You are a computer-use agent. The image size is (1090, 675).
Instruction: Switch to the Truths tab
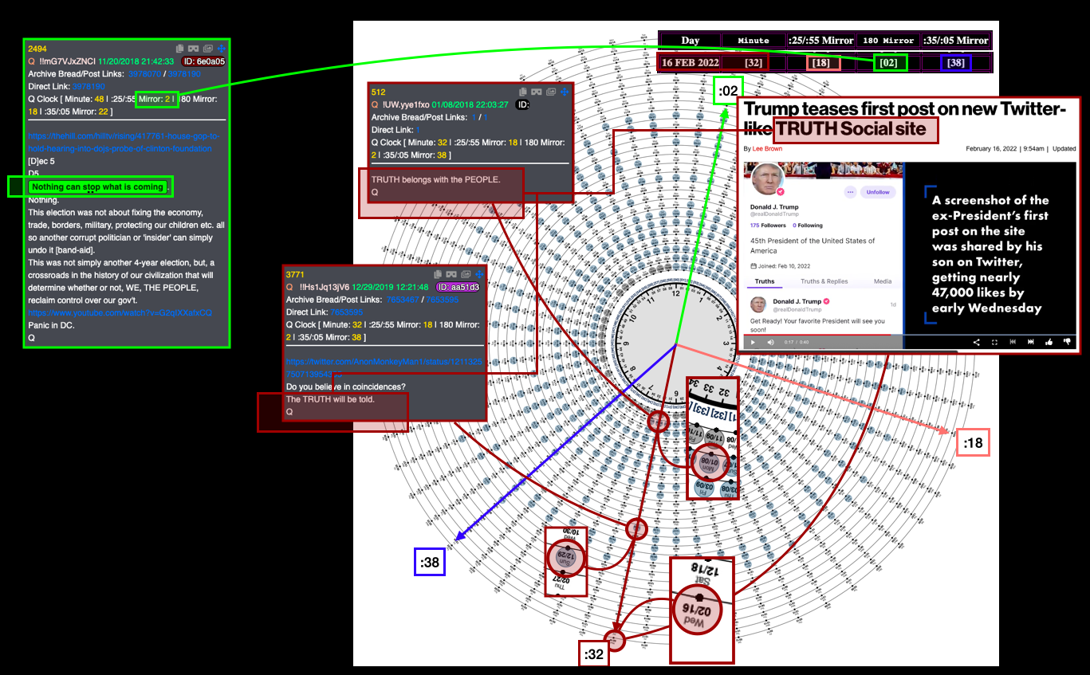click(765, 281)
